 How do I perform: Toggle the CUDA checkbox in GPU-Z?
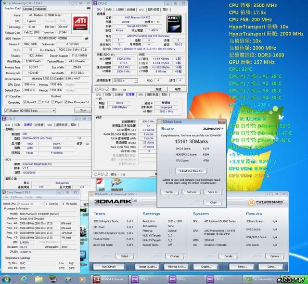click(39, 102)
